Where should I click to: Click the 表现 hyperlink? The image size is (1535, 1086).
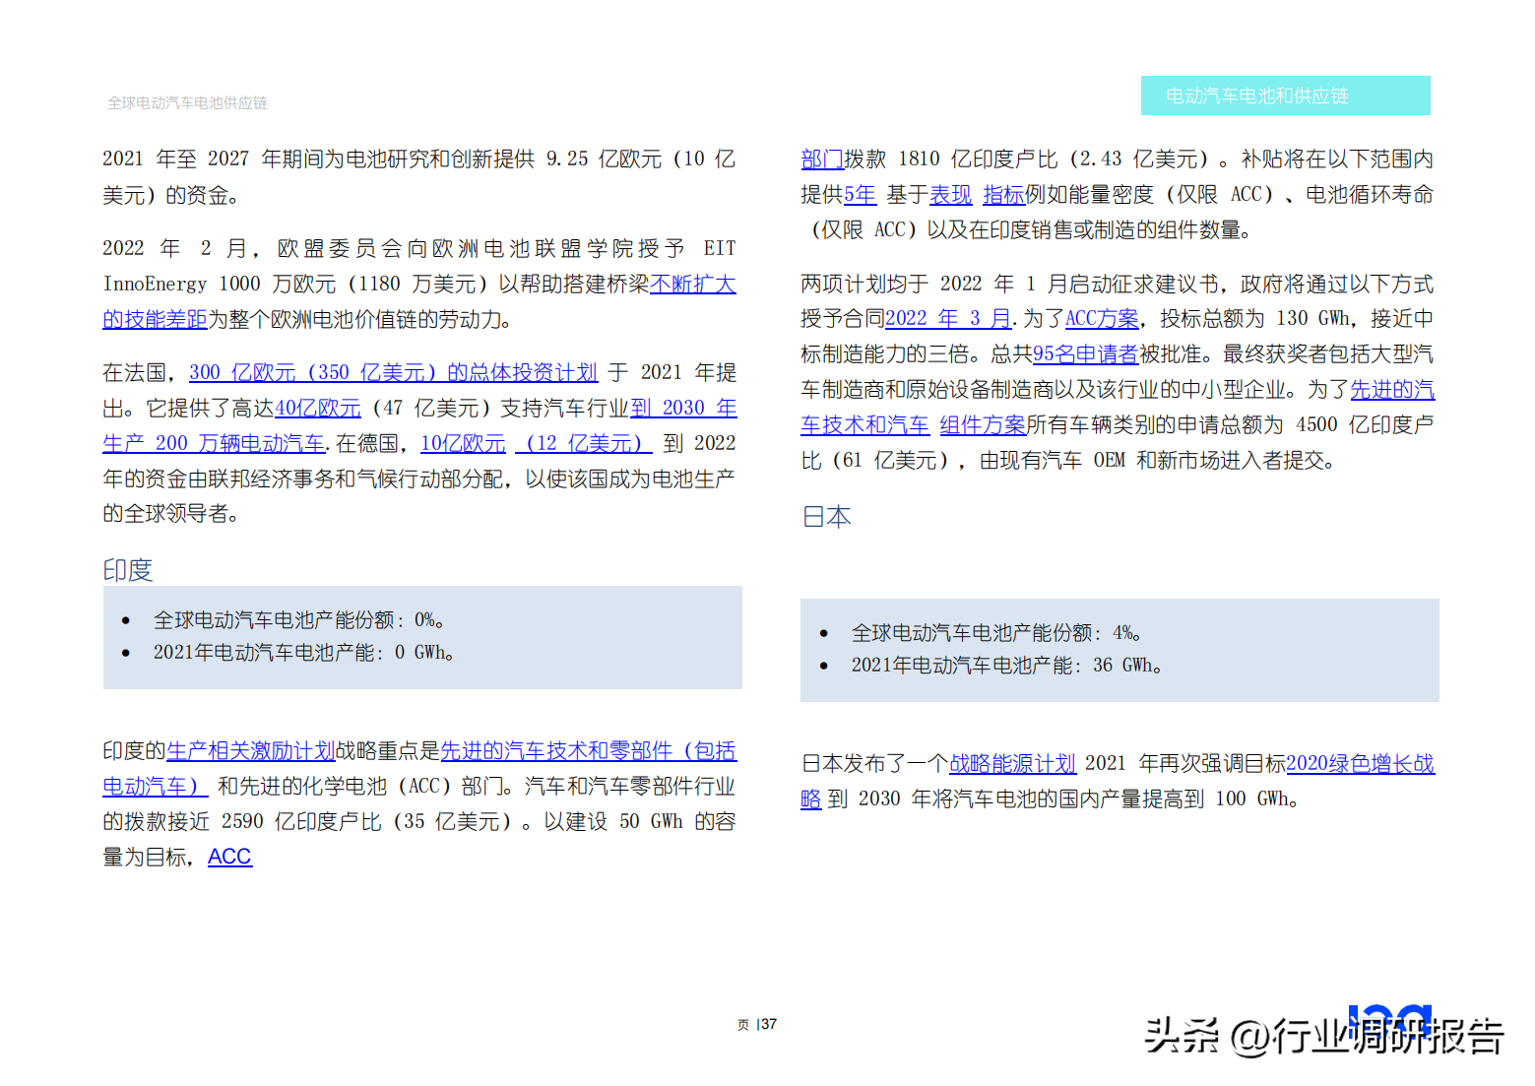pos(950,195)
